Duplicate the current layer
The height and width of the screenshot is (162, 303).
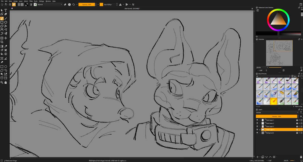click(x=263, y=157)
